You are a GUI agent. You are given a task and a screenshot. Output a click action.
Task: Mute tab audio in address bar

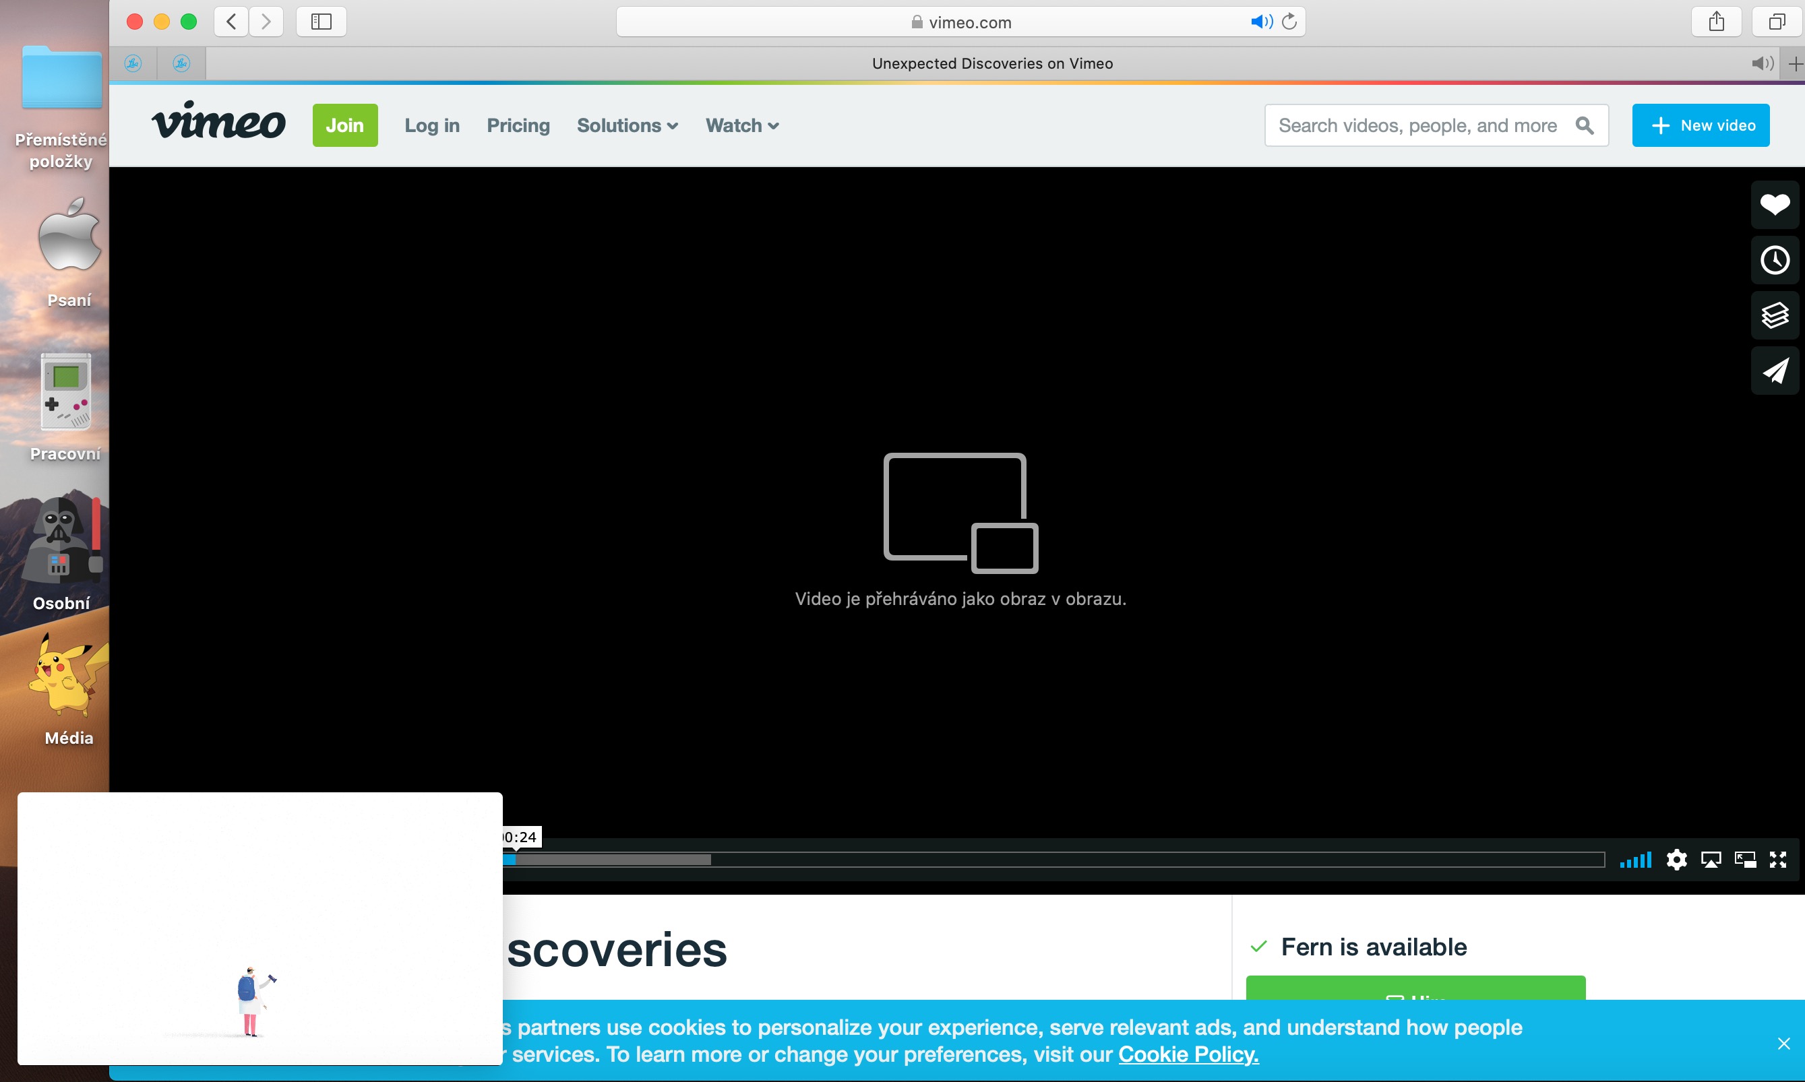[x=1261, y=22]
